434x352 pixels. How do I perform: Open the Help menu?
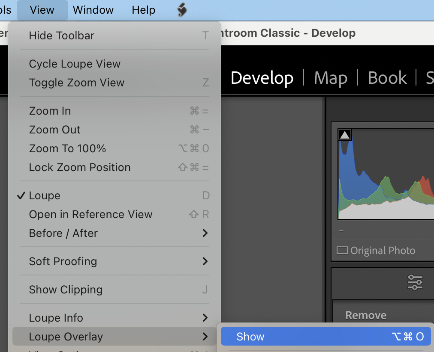pyautogui.click(x=143, y=9)
